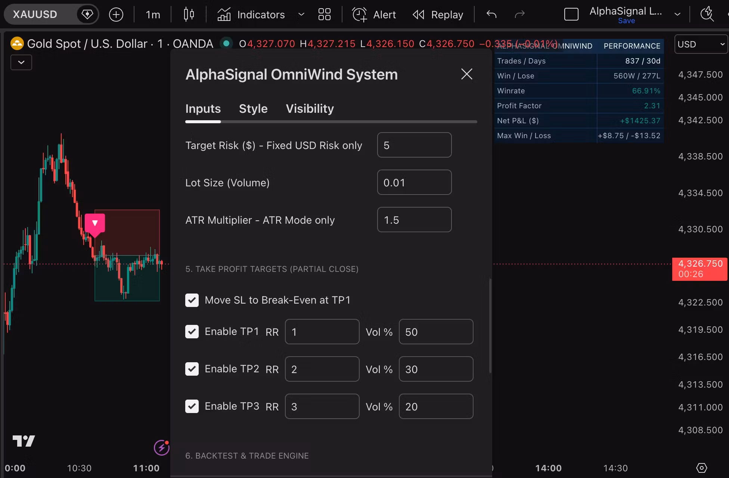Expand the layout name dropdown arrow
Screen dimensions: 729x478
[677, 15]
